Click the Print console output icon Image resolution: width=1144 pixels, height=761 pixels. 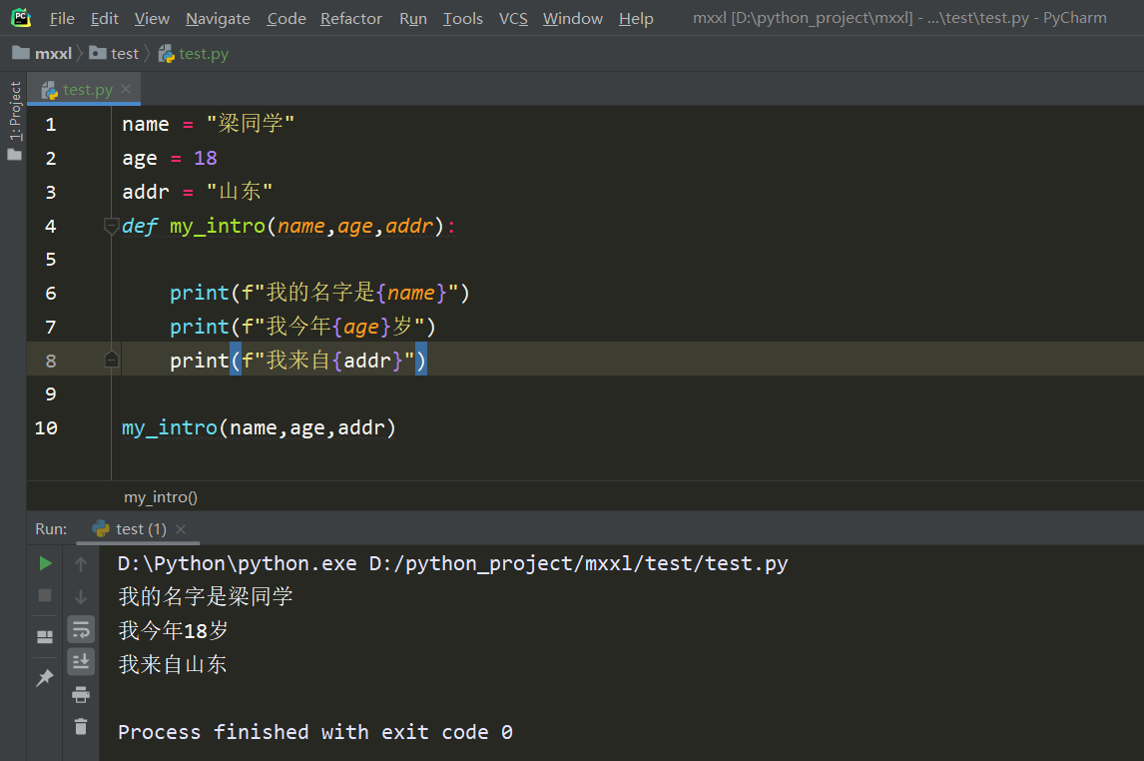tap(81, 694)
